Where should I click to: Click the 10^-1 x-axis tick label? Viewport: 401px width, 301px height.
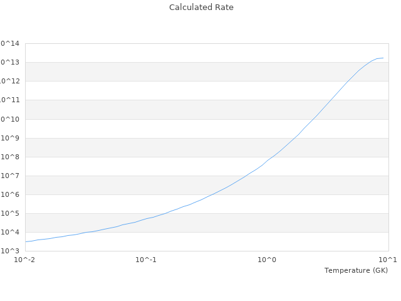click(146, 259)
